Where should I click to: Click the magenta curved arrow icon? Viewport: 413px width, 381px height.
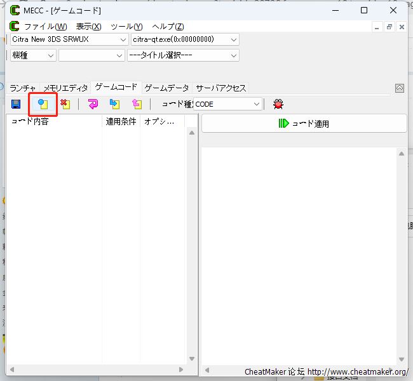click(x=93, y=104)
